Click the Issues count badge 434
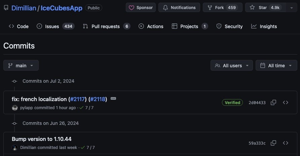 pyautogui.click(x=68, y=26)
